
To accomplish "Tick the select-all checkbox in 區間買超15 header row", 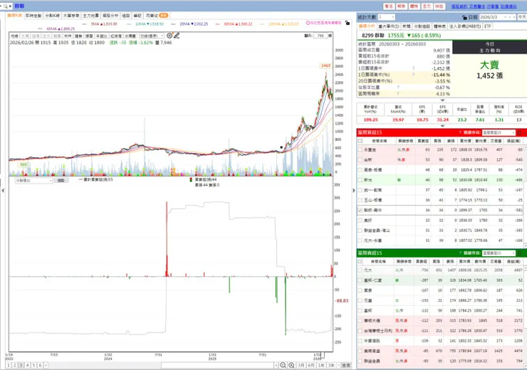I will 360,141.
